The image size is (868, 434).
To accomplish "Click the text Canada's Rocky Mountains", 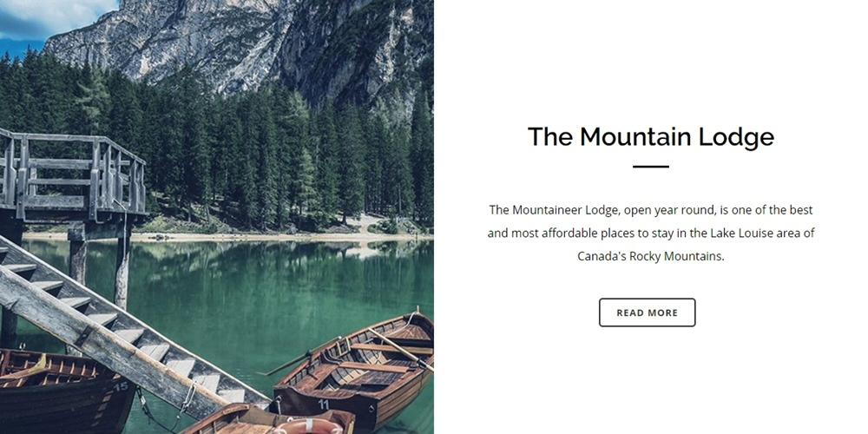I will (x=650, y=256).
